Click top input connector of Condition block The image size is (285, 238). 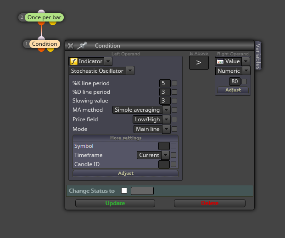pos(41,38)
